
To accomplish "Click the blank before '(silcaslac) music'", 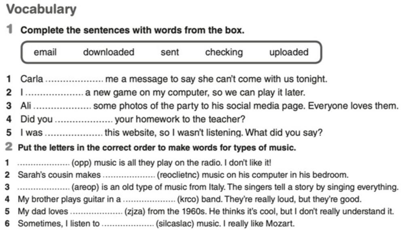I will [x=128, y=224].
